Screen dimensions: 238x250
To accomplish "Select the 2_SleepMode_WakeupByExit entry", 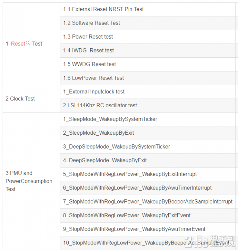I will coord(148,133).
